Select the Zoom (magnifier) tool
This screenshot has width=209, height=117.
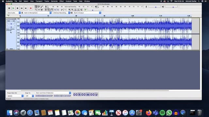click(x=36, y=10)
